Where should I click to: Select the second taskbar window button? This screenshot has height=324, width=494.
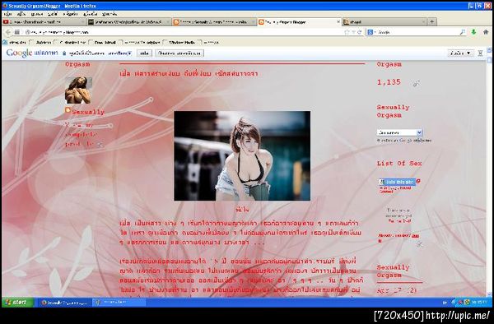(x=119, y=303)
